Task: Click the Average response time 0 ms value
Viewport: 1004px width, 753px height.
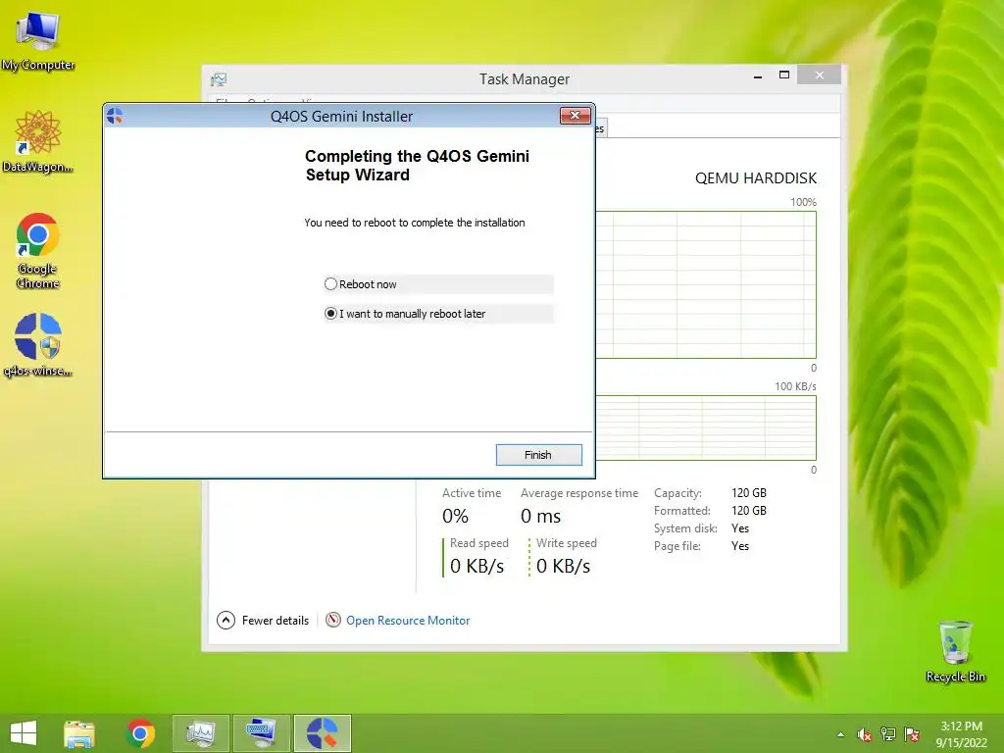Action: pyautogui.click(x=540, y=516)
